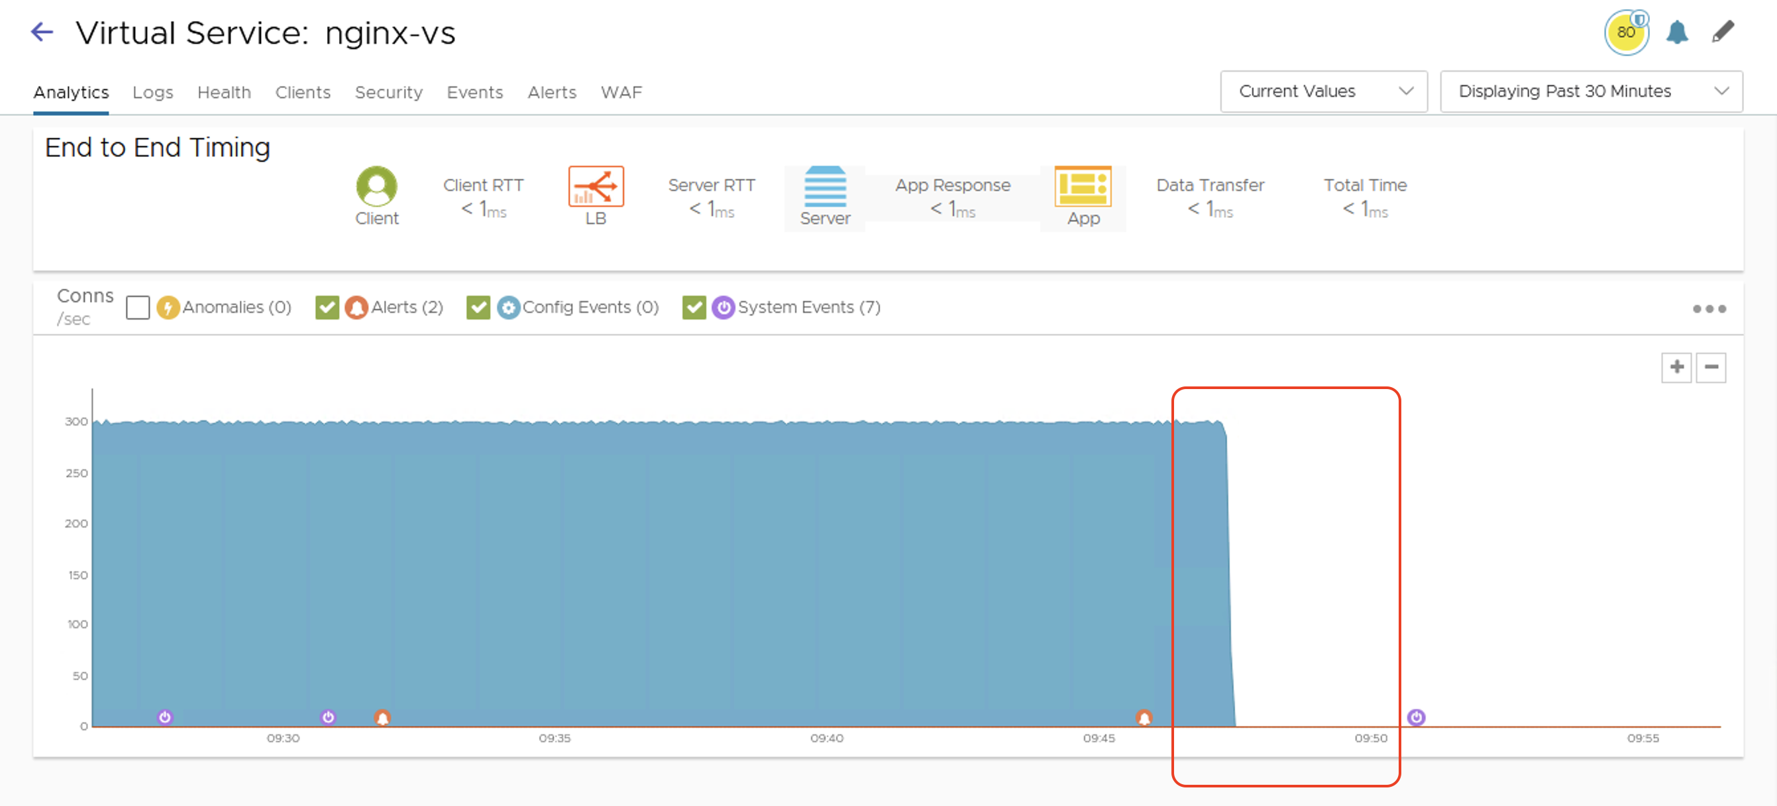Click the Alerts bell legend icon
1777x806 pixels.
(356, 307)
